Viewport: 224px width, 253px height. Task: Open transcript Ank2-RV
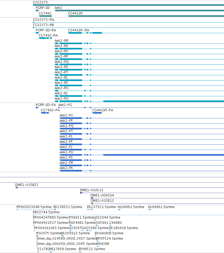coord(61,51)
